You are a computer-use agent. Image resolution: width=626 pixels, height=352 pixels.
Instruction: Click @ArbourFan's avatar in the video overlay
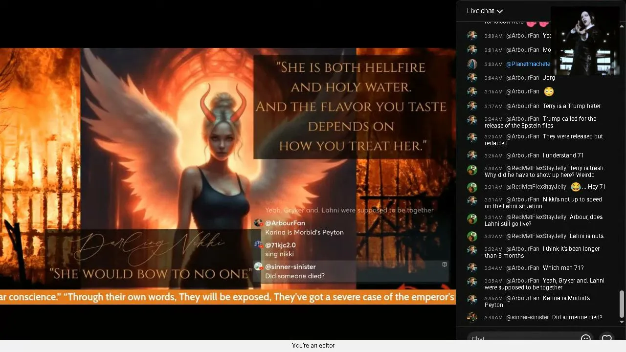pos(258,223)
